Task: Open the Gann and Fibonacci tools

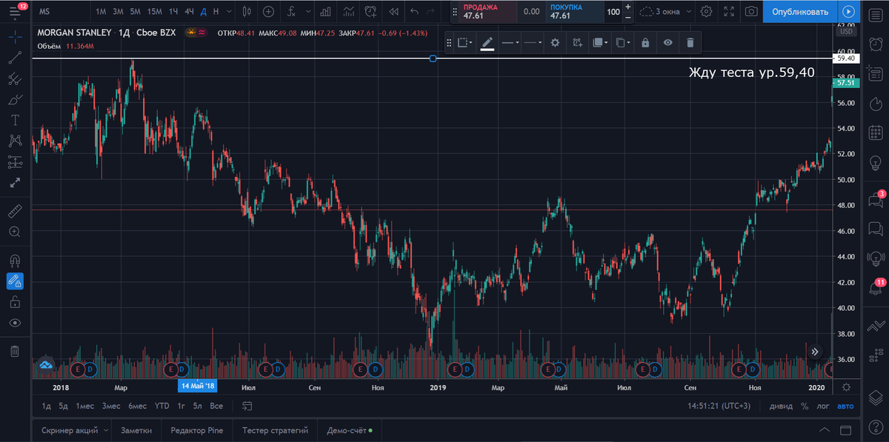Action: pyautogui.click(x=15, y=78)
